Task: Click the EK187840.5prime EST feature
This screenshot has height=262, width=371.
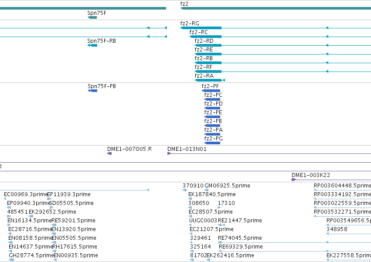Action: click(x=190, y=199)
